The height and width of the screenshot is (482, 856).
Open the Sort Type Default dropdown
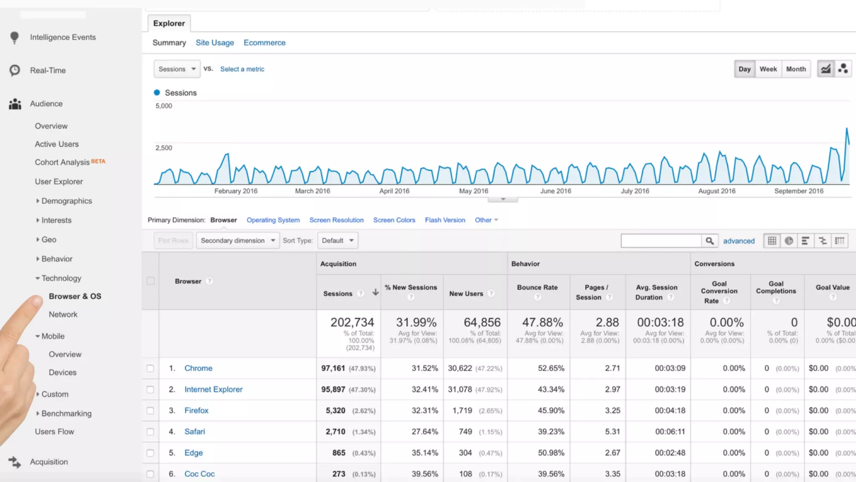point(337,241)
